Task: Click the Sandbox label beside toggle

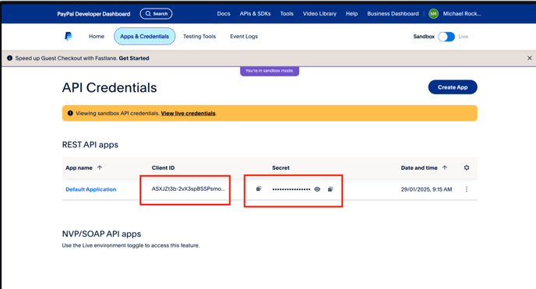Action: point(424,37)
